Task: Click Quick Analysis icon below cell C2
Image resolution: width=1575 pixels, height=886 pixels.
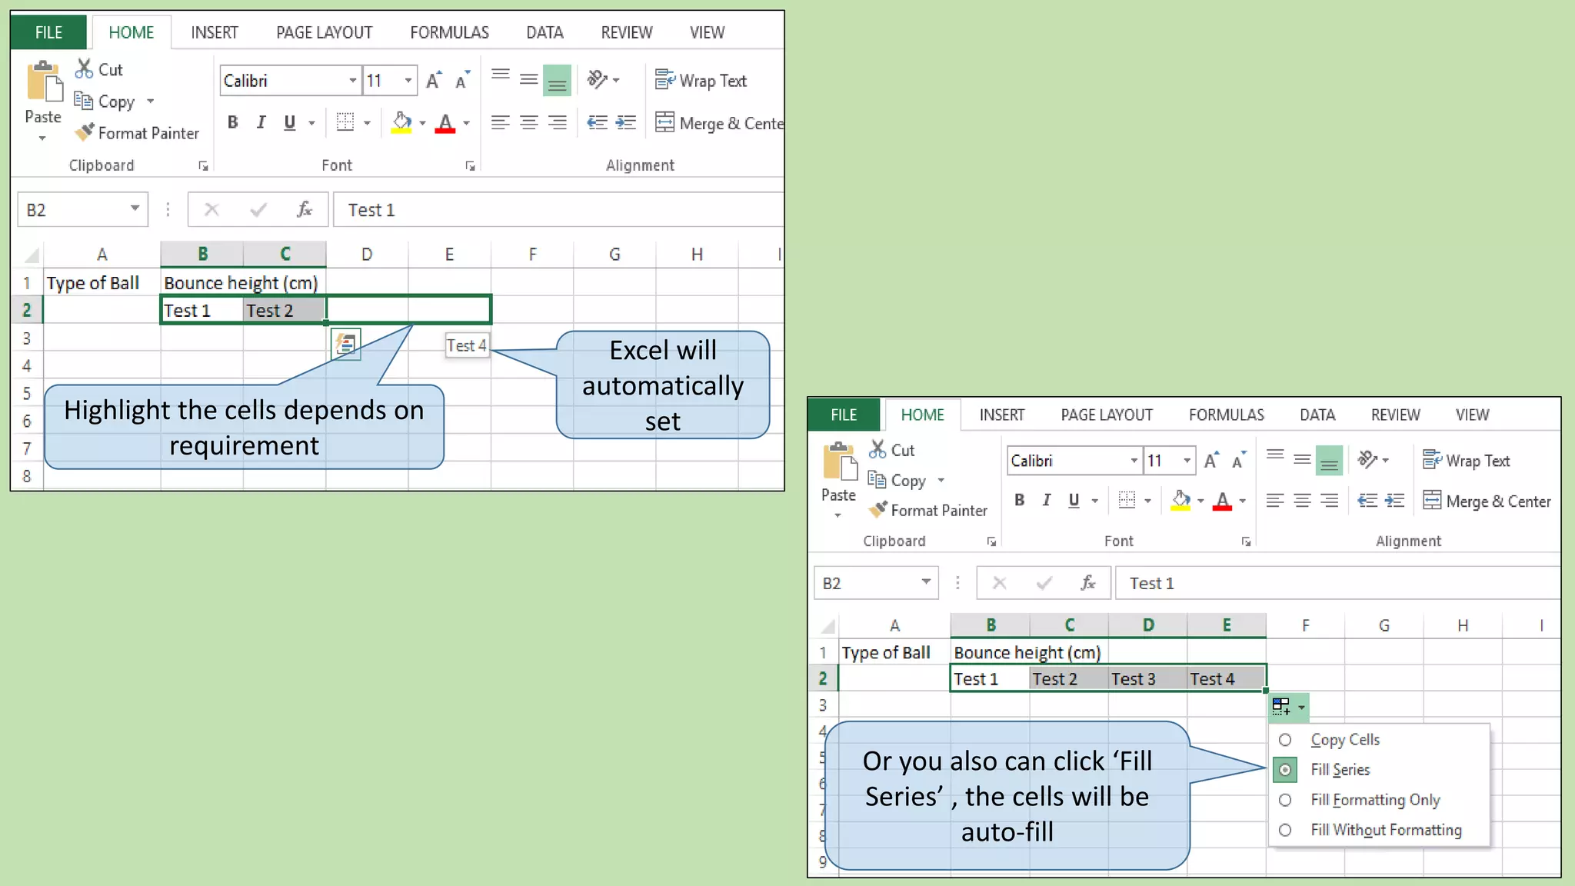Action: point(346,344)
